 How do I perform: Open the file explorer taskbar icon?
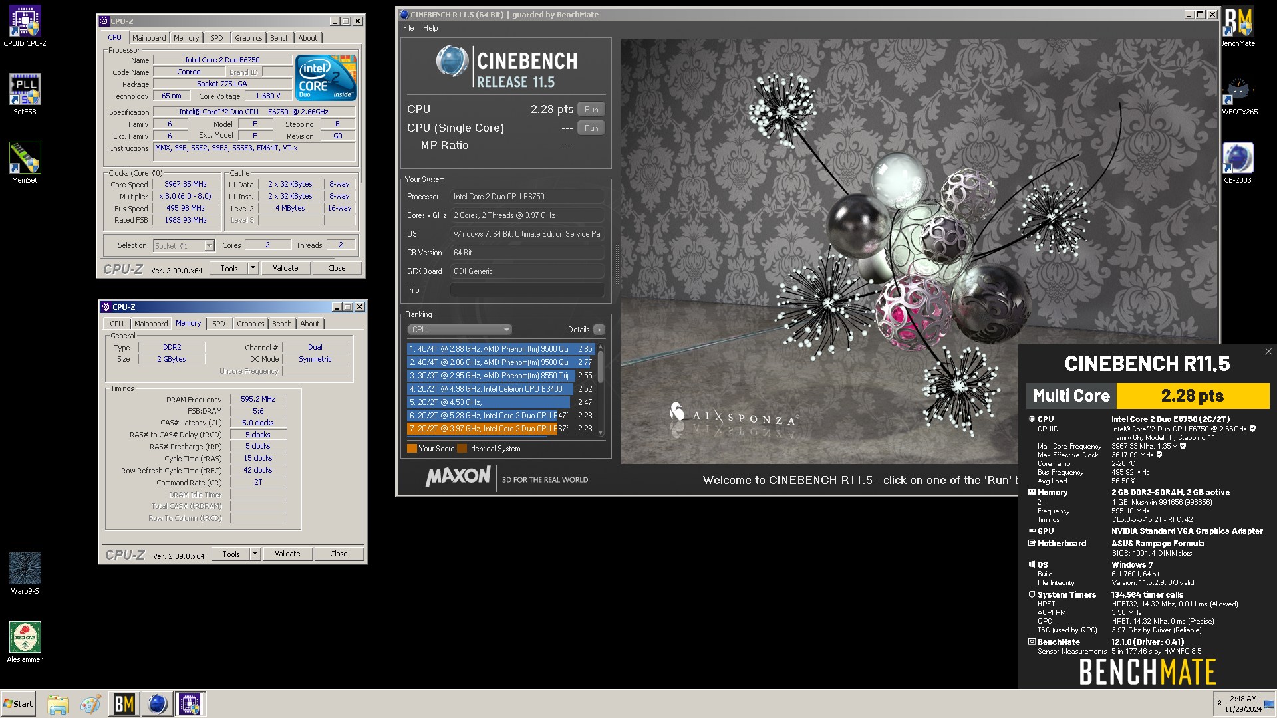click(x=58, y=704)
